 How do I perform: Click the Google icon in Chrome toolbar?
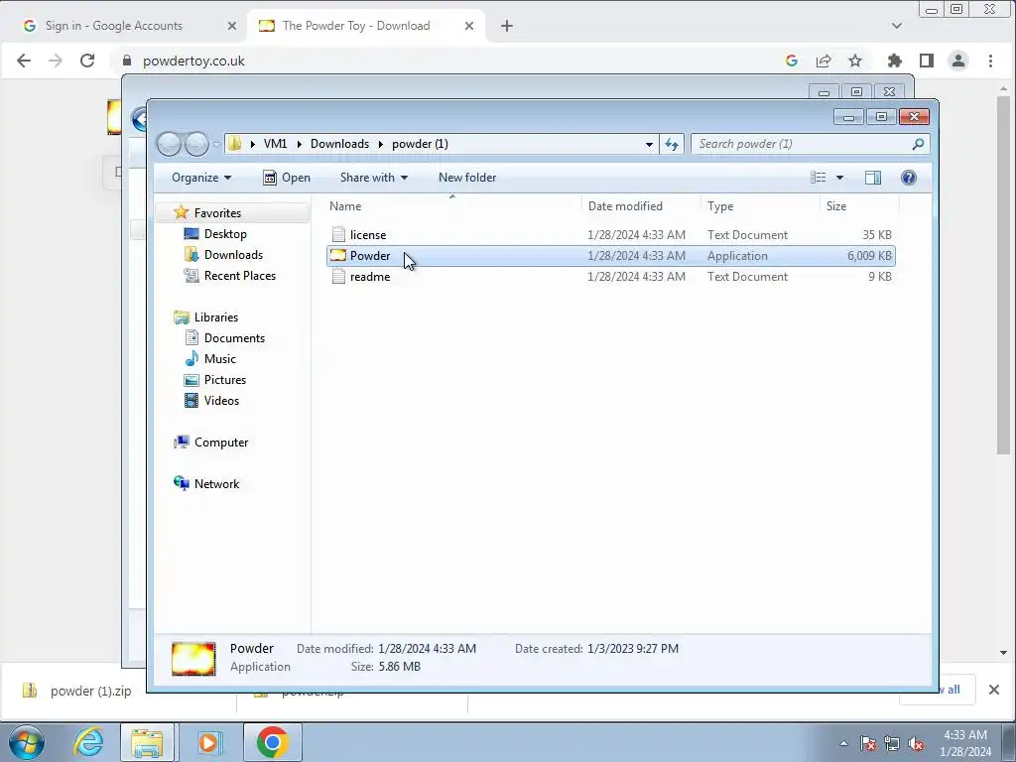[x=791, y=61]
